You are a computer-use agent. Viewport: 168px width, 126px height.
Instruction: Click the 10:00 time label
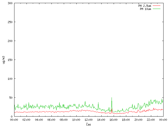coord(76,120)
